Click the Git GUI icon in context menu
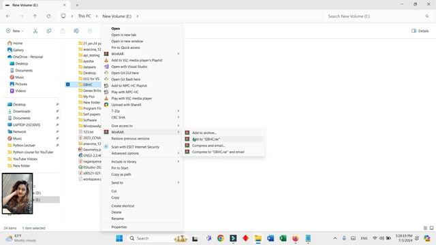436x245 pixels. pos(106,73)
